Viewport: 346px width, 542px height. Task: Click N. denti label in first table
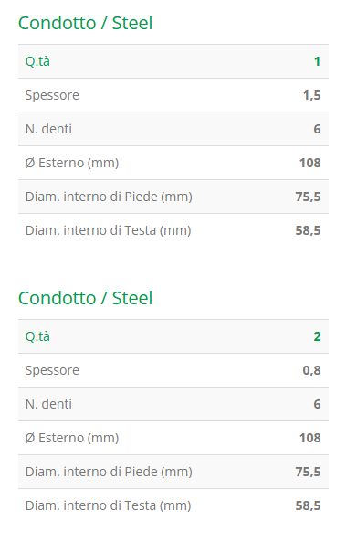[x=48, y=129]
